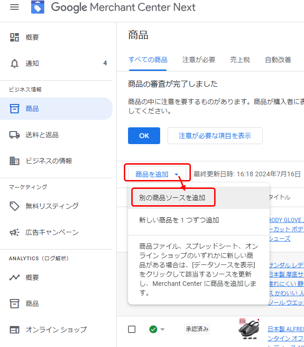Open the black sandal product thumbnail
The width and height of the screenshot is (304, 347).
pos(248,329)
